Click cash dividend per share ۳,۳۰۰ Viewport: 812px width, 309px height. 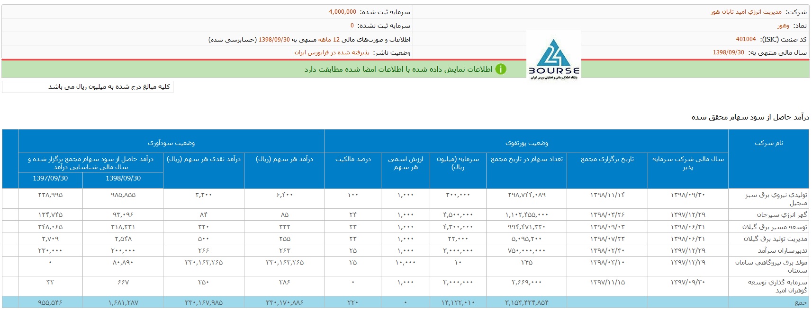click(204, 195)
